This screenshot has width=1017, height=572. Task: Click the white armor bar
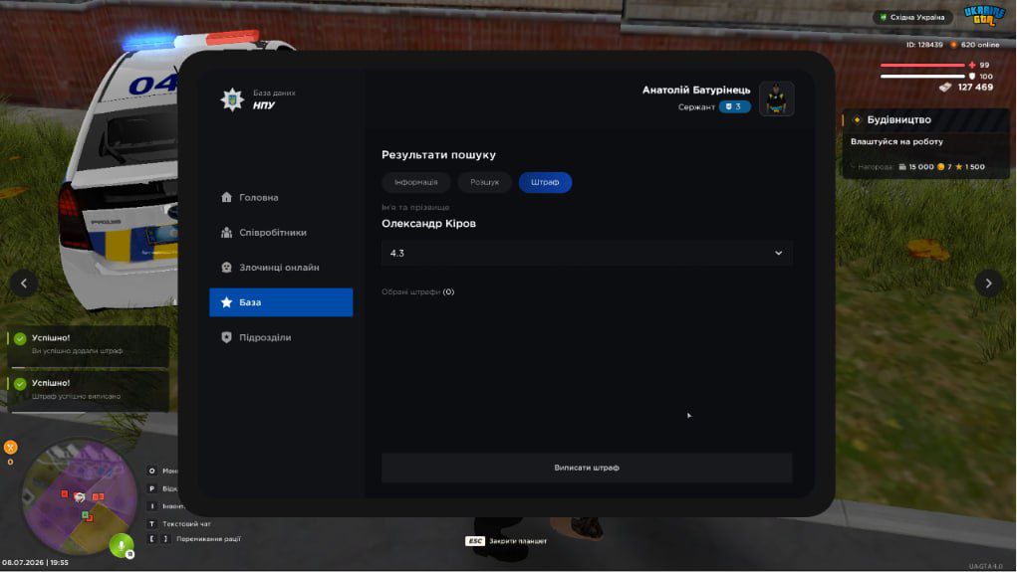(x=921, y=77)
